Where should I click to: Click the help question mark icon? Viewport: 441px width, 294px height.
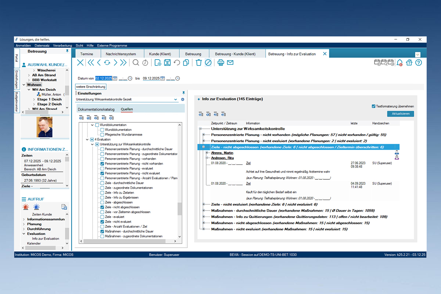[x=418, y=62]
